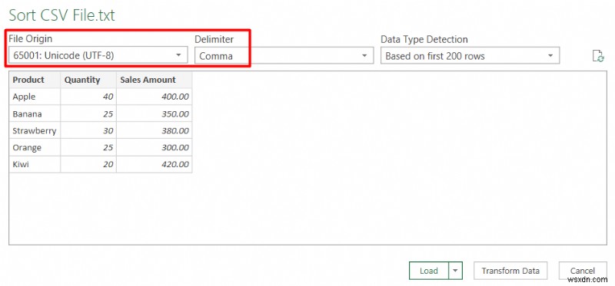Open the Data Type Detection dropdown
This screenshot has height=286, width=615.
pyautogui.click(x=470, y=55)
